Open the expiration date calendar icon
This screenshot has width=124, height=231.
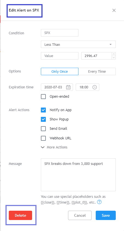(68, 87)
